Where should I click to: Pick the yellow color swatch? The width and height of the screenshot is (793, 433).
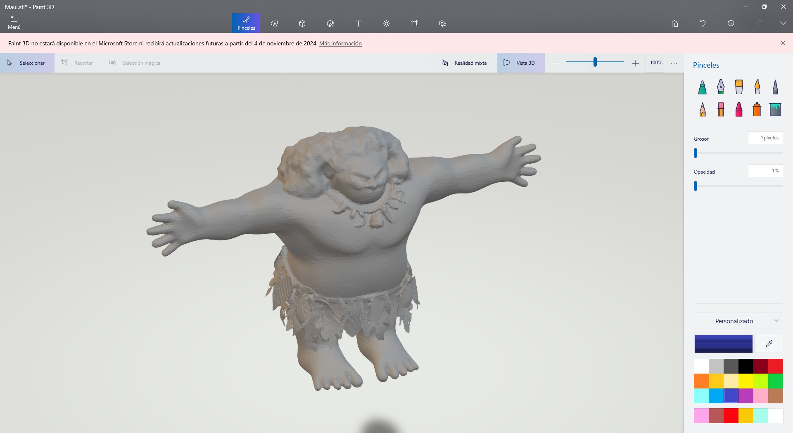coord(746,381)
